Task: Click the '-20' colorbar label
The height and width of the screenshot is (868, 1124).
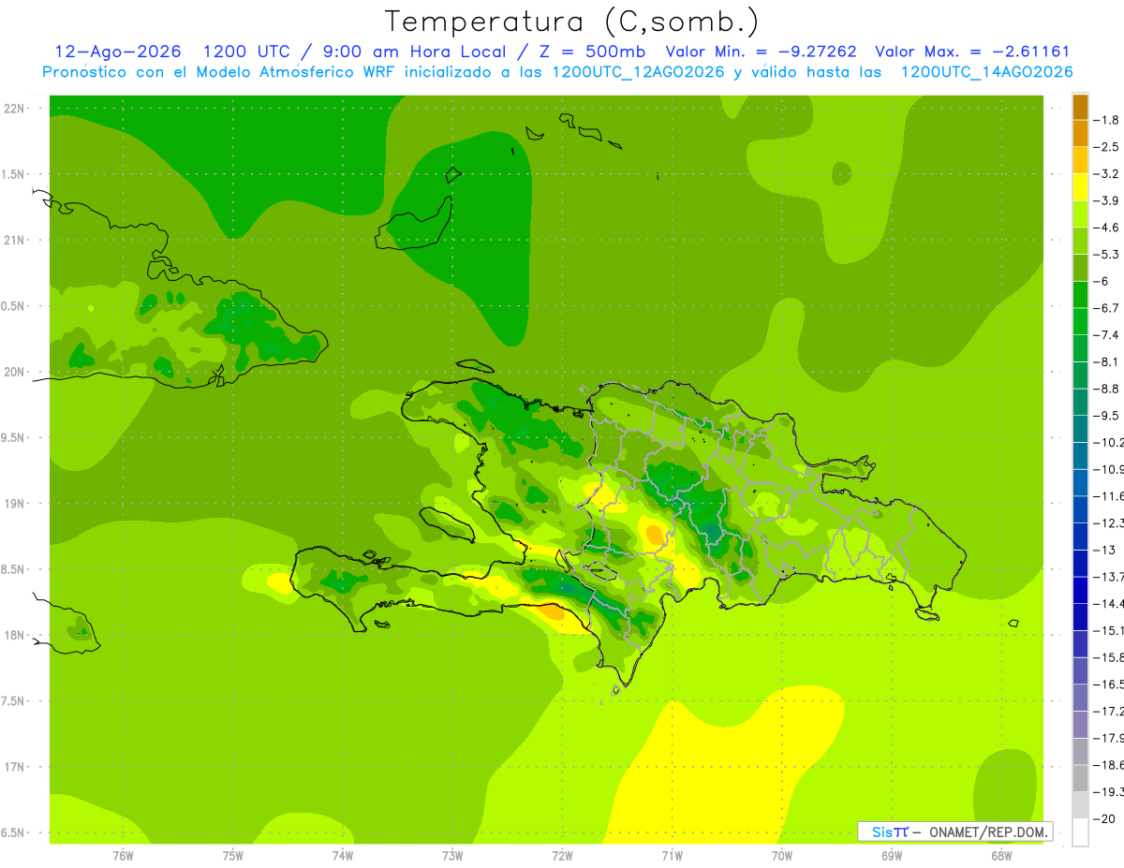Action: (1104, 819)
